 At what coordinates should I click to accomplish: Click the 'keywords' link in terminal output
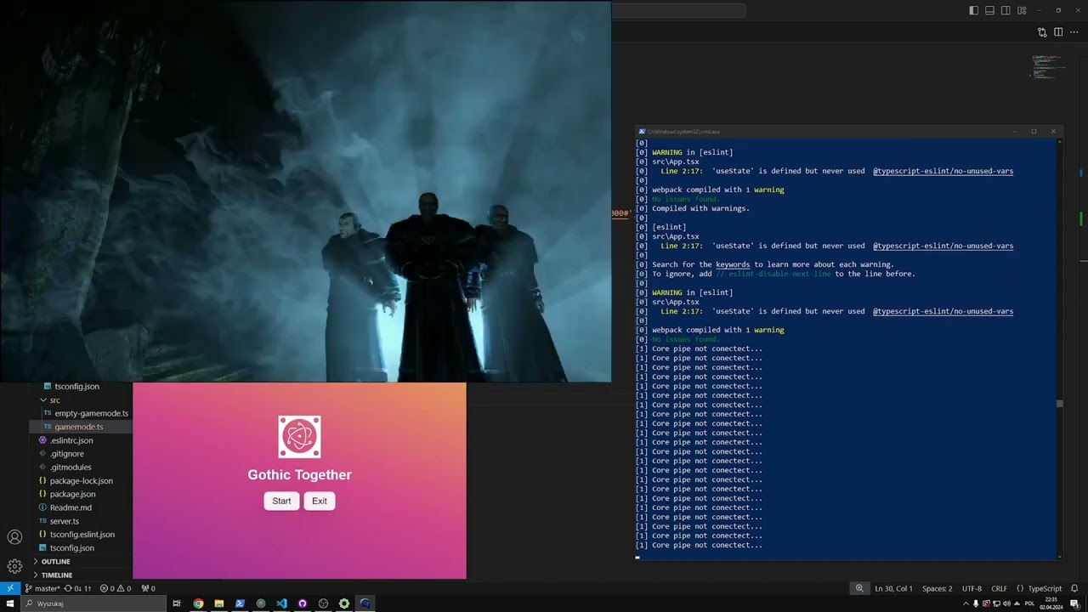pos(733,264)
